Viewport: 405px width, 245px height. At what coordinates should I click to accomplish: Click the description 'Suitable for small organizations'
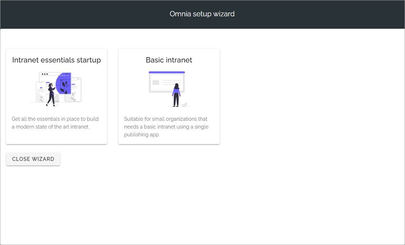click(166, 127)
